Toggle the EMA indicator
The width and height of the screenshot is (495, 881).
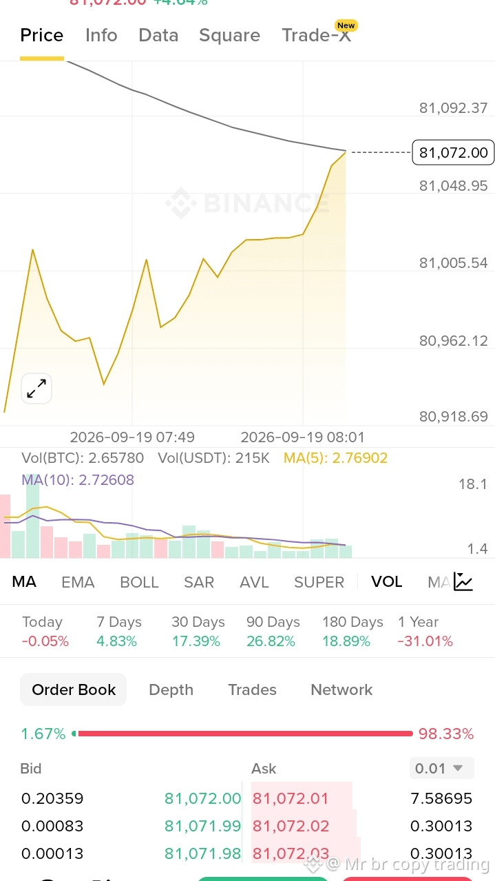[78, 582]
